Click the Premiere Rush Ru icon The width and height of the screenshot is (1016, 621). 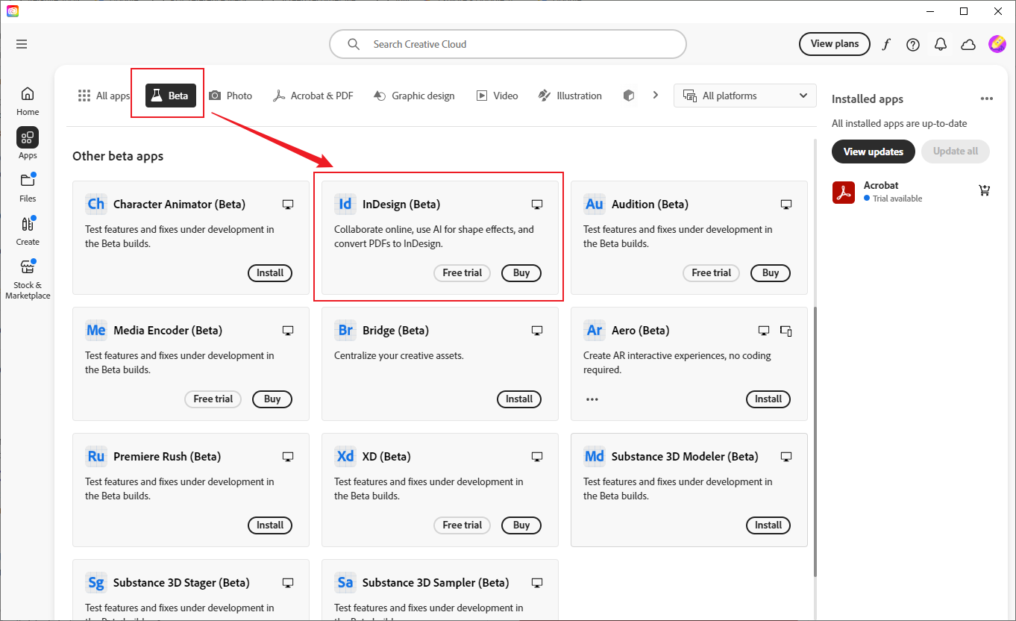pos(96,456)
